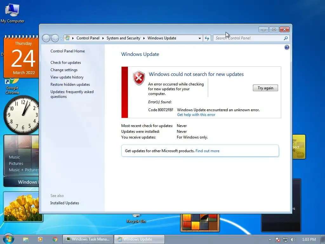
Task: Click the Back navigation button
Action: [46, 38]
